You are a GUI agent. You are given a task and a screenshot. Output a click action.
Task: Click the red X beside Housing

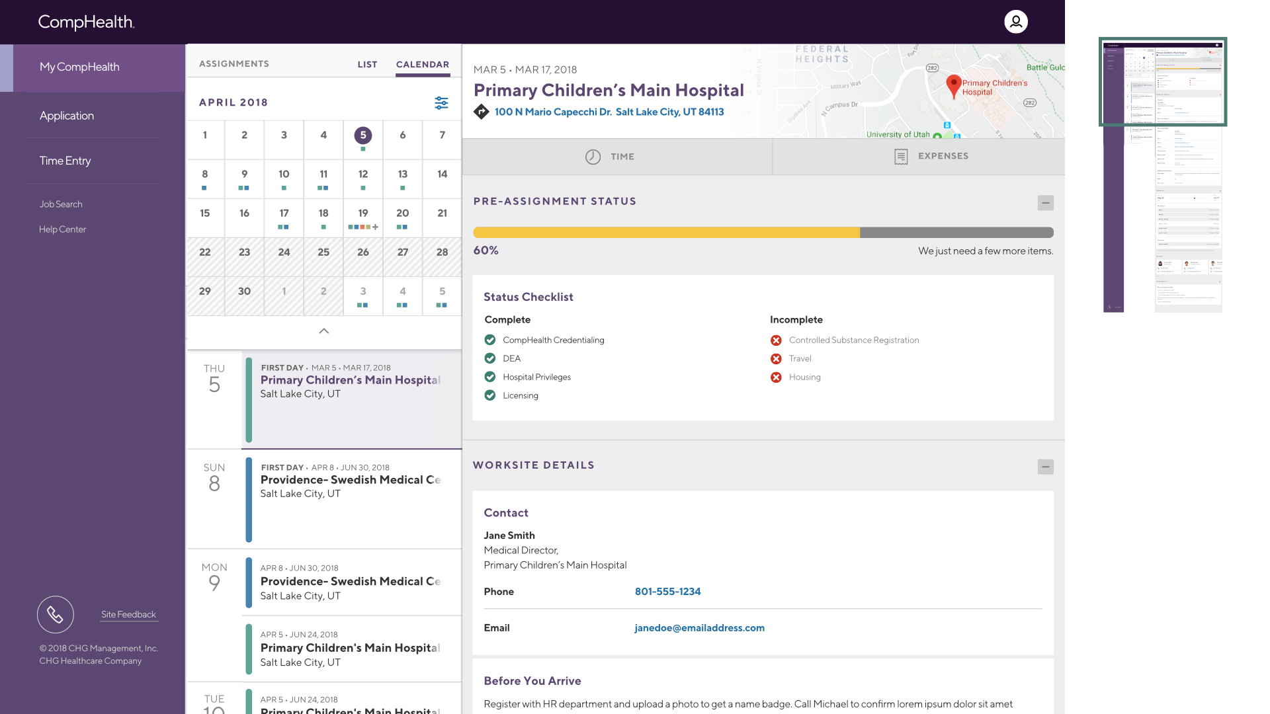776,377
